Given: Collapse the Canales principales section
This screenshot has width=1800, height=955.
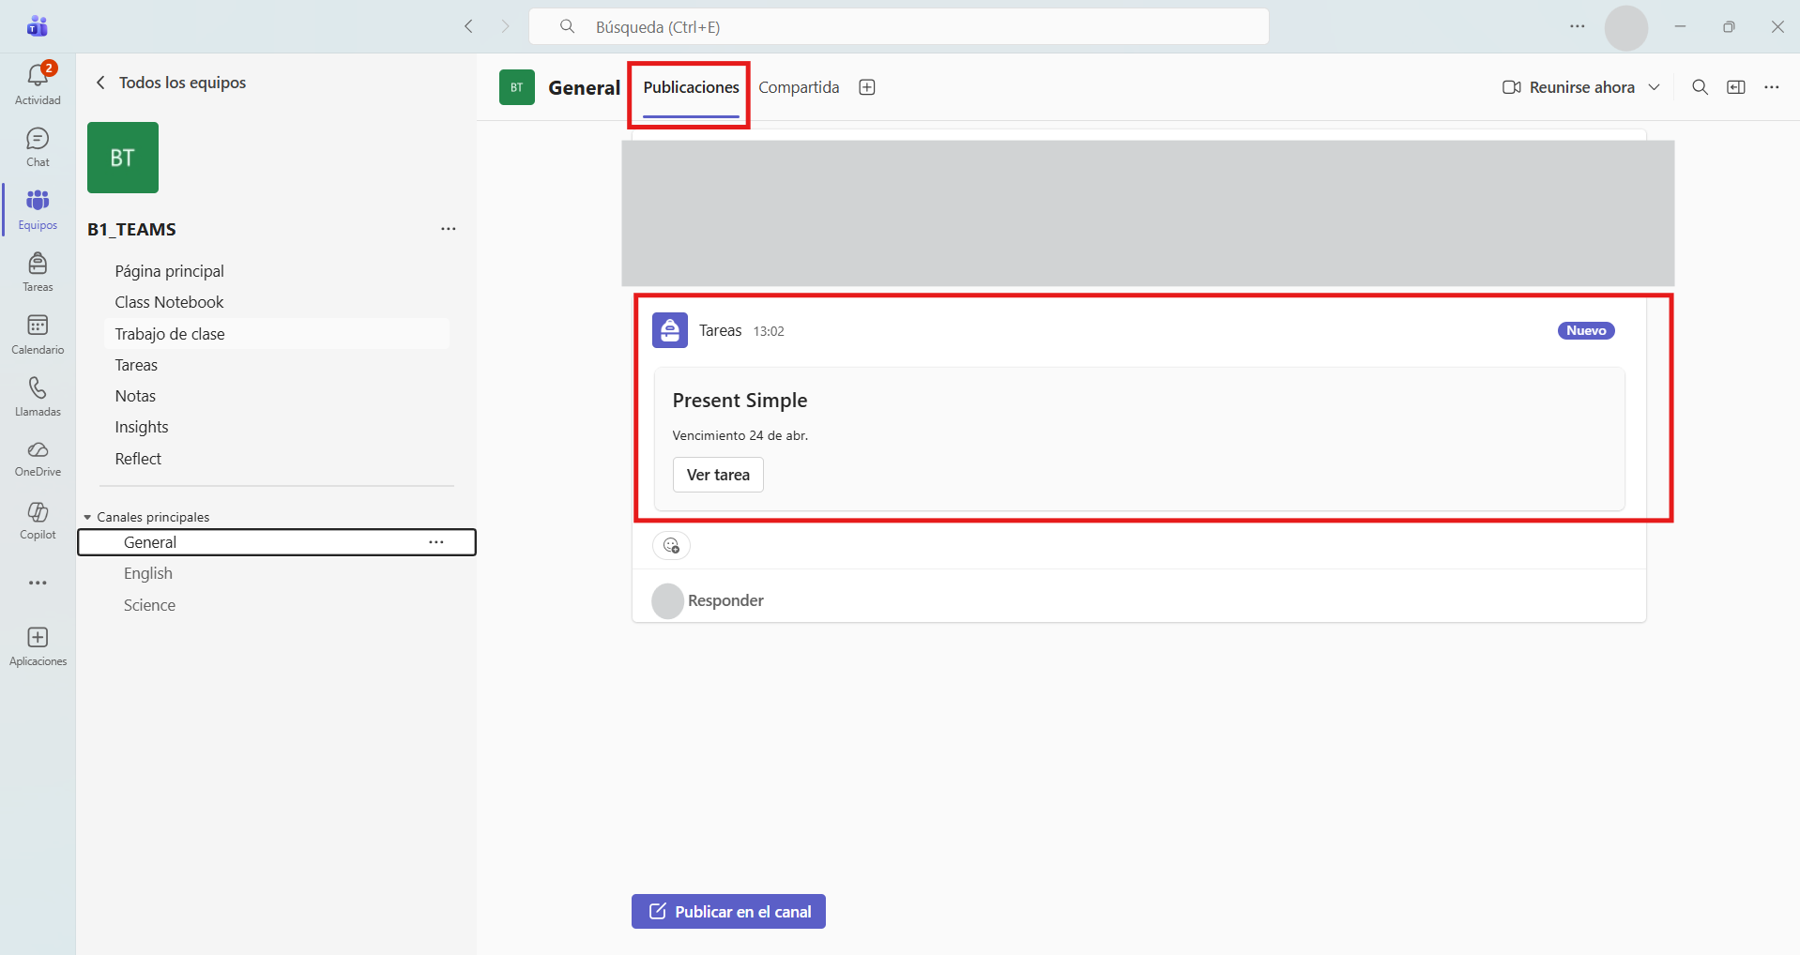Looking at the screenshot, I should pyautogui.click(x=87, y=517).
